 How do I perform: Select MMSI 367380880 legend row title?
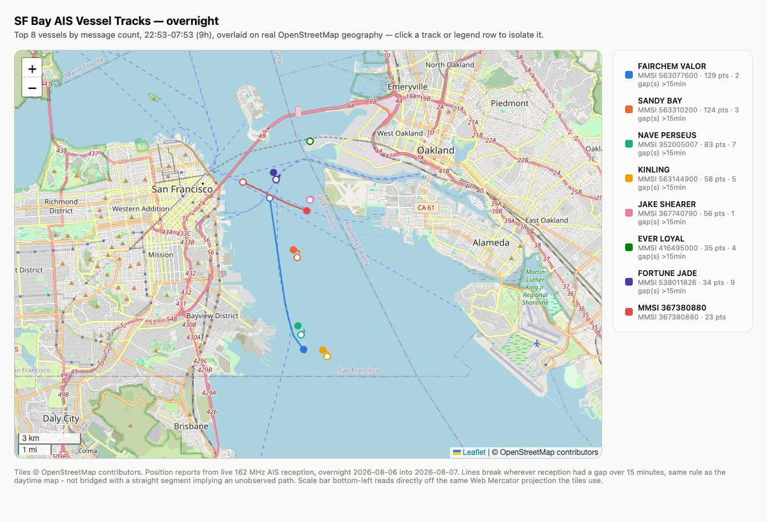(x=672, y=307)
